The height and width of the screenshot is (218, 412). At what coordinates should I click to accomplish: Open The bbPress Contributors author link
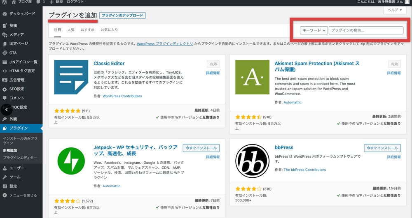point(304,170)
